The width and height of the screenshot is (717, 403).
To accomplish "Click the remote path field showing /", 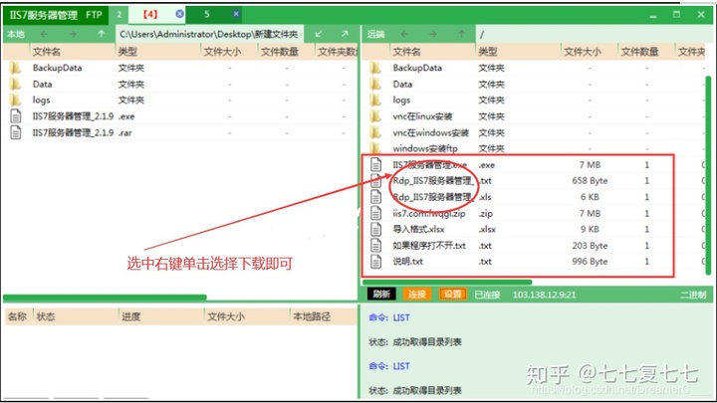I will 593,34.
